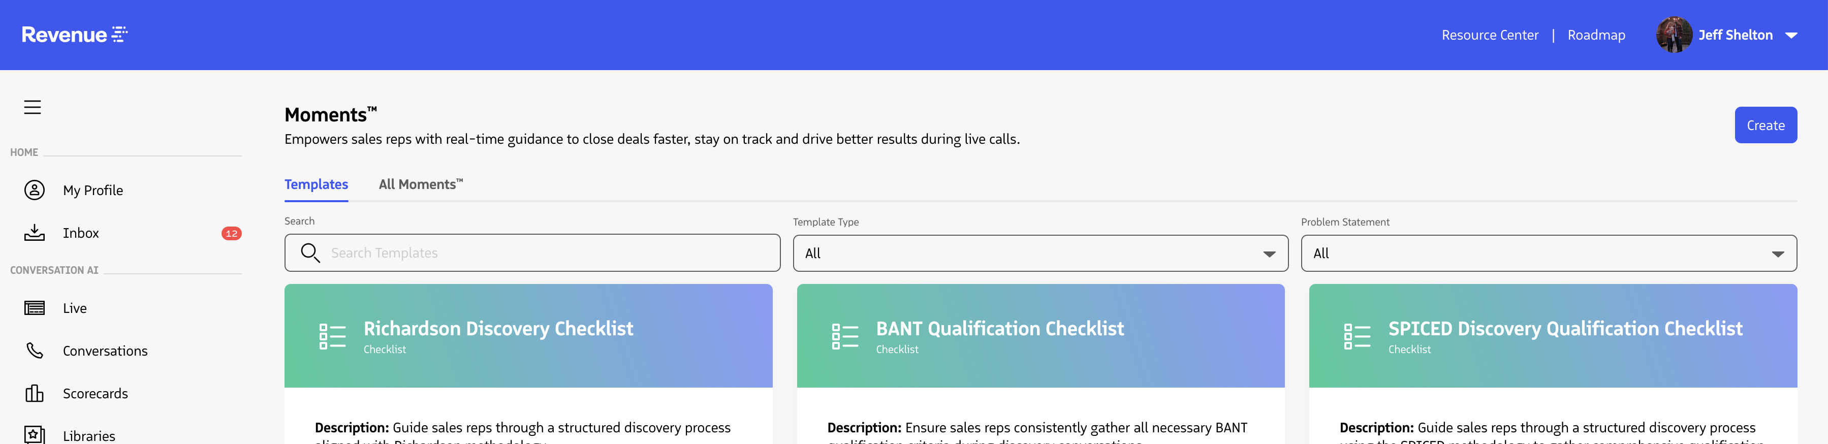This screenshot has height=444, width=1828.
Task: Expand the Template Type dropdown
Action: [1268, 254]
